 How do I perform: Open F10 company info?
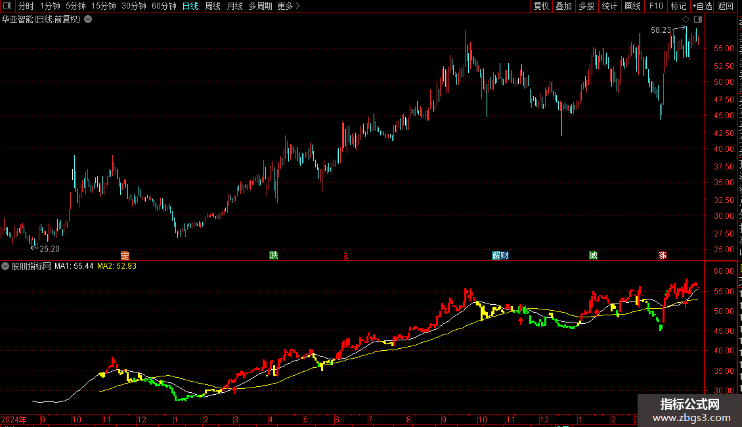pos(656,6)
